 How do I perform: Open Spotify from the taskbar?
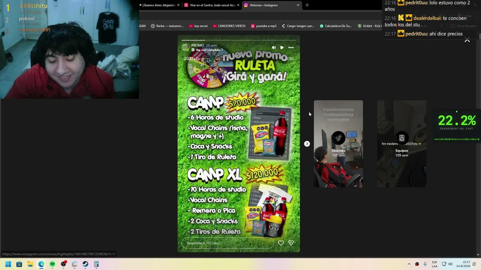point(52,264)
